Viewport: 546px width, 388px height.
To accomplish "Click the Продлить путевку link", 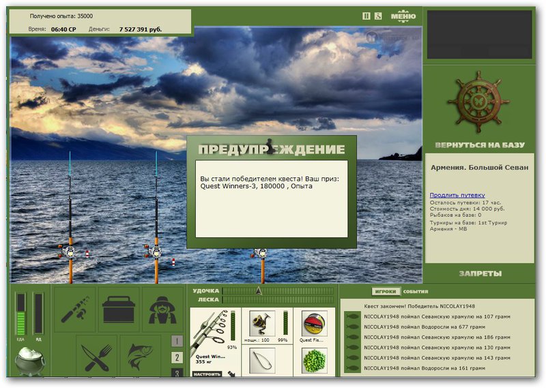I will pyautogui.click(x=457, y=195).
